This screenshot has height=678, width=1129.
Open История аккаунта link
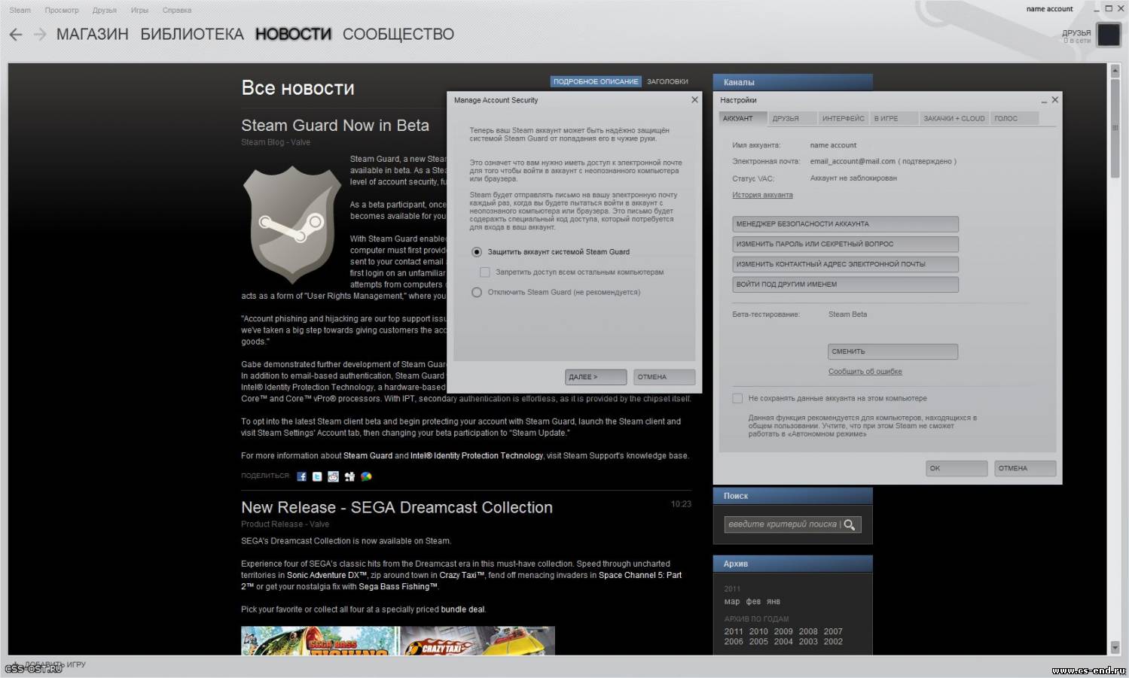pos(762,195)
